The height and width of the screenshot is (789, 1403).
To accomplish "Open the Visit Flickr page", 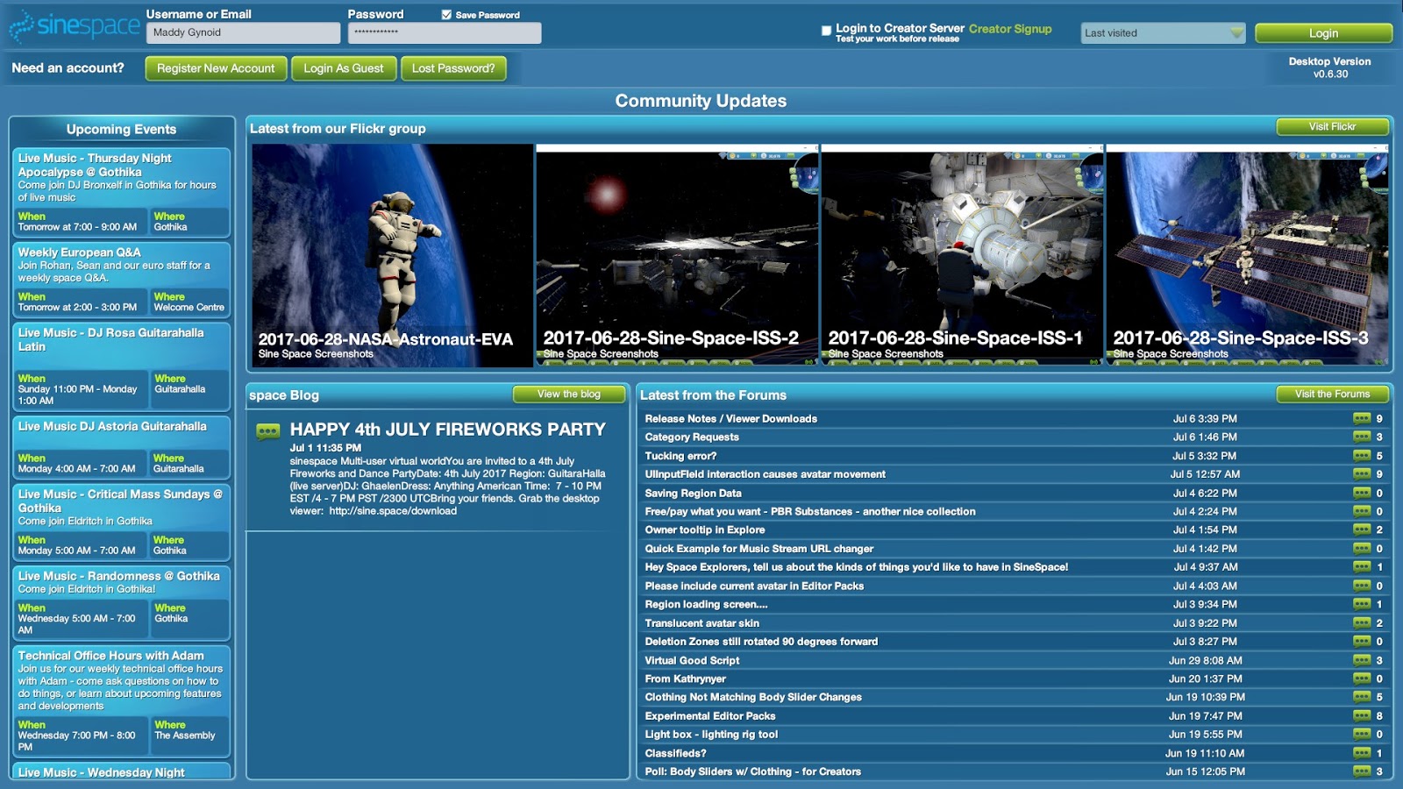I will [1333, 126].
